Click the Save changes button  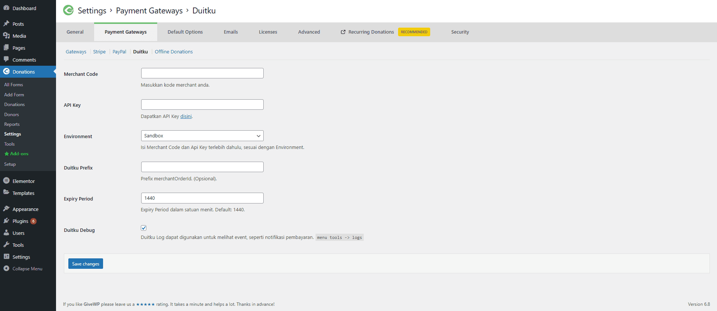pyautogui.click(x=86, y=264)
